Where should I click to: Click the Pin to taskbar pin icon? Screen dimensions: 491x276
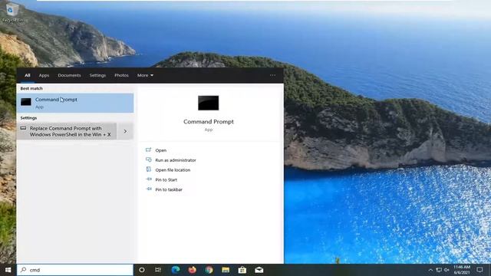click(x=148, y=189)
